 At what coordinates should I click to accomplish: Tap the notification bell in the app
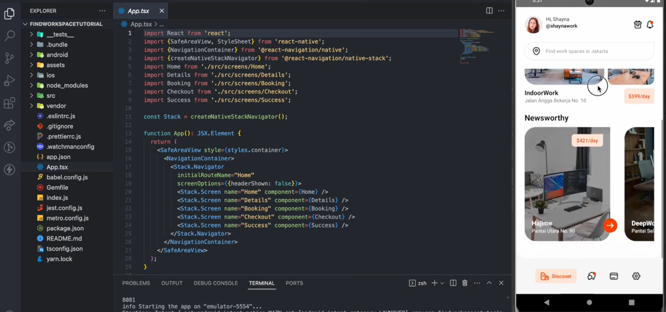pyautogui.click(x=650, y=25)
